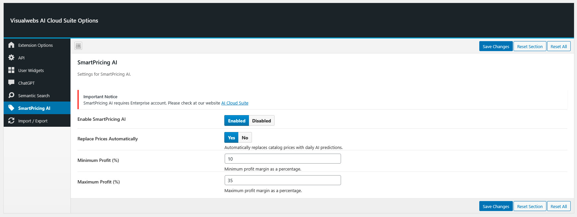Open the Extension Options menu item
This screenshot has height=217, width=577.
[37, 45]
